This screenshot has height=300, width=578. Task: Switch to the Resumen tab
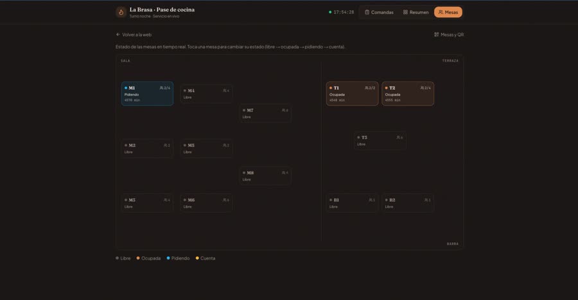(x=416, y=12)
